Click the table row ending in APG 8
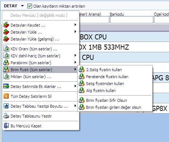 (161, 78)
